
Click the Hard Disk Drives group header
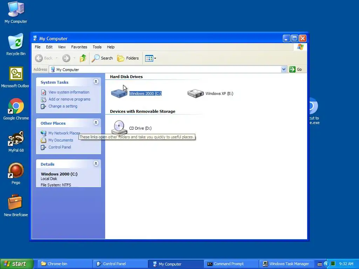pos(126,77)
